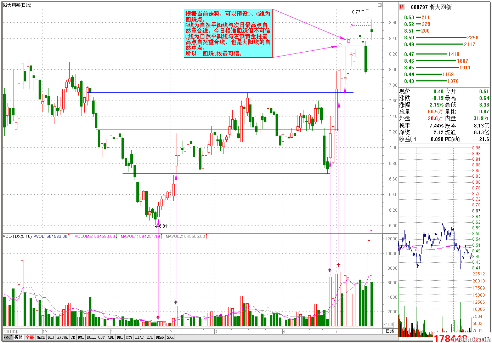The height and width of the screenshot is (343, 492).
Task: Switch to the BRAR indicator
Action: [x=160, y=337]
